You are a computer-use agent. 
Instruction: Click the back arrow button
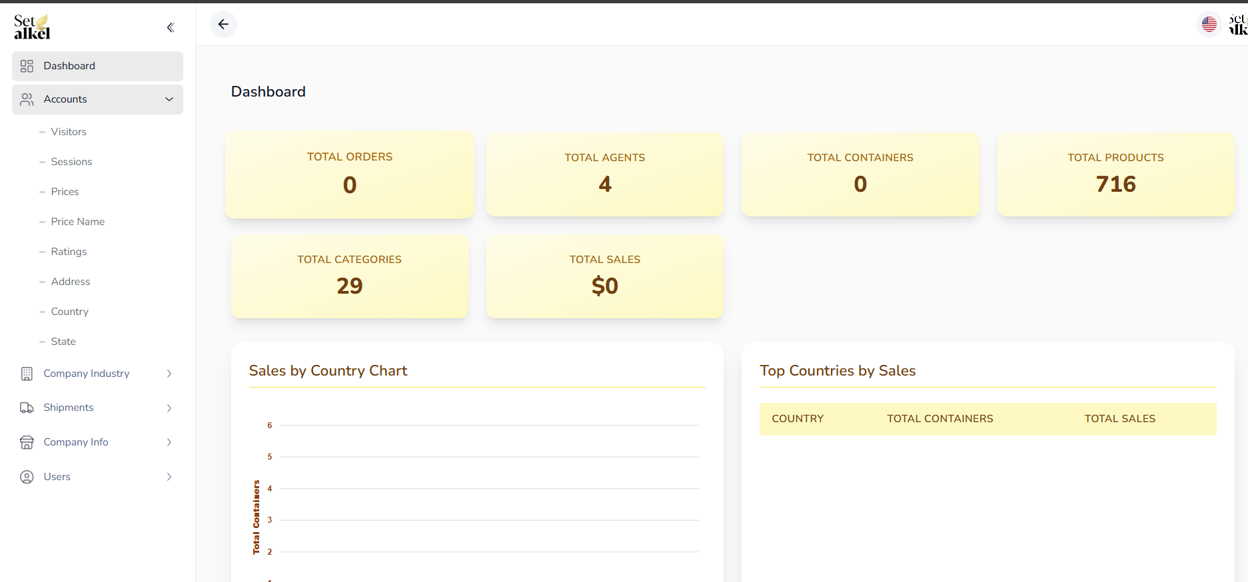[x=223, y=25]
